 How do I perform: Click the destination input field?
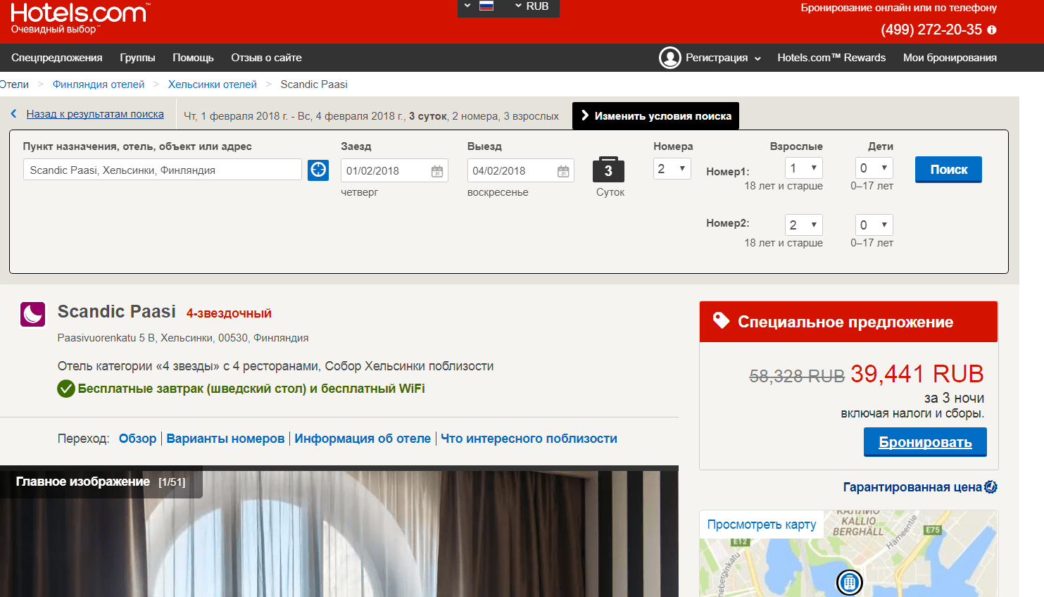tap(163, 170)
